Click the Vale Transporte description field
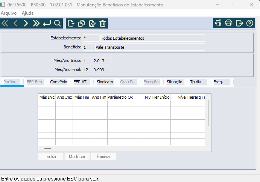 (x=150, y=47)
